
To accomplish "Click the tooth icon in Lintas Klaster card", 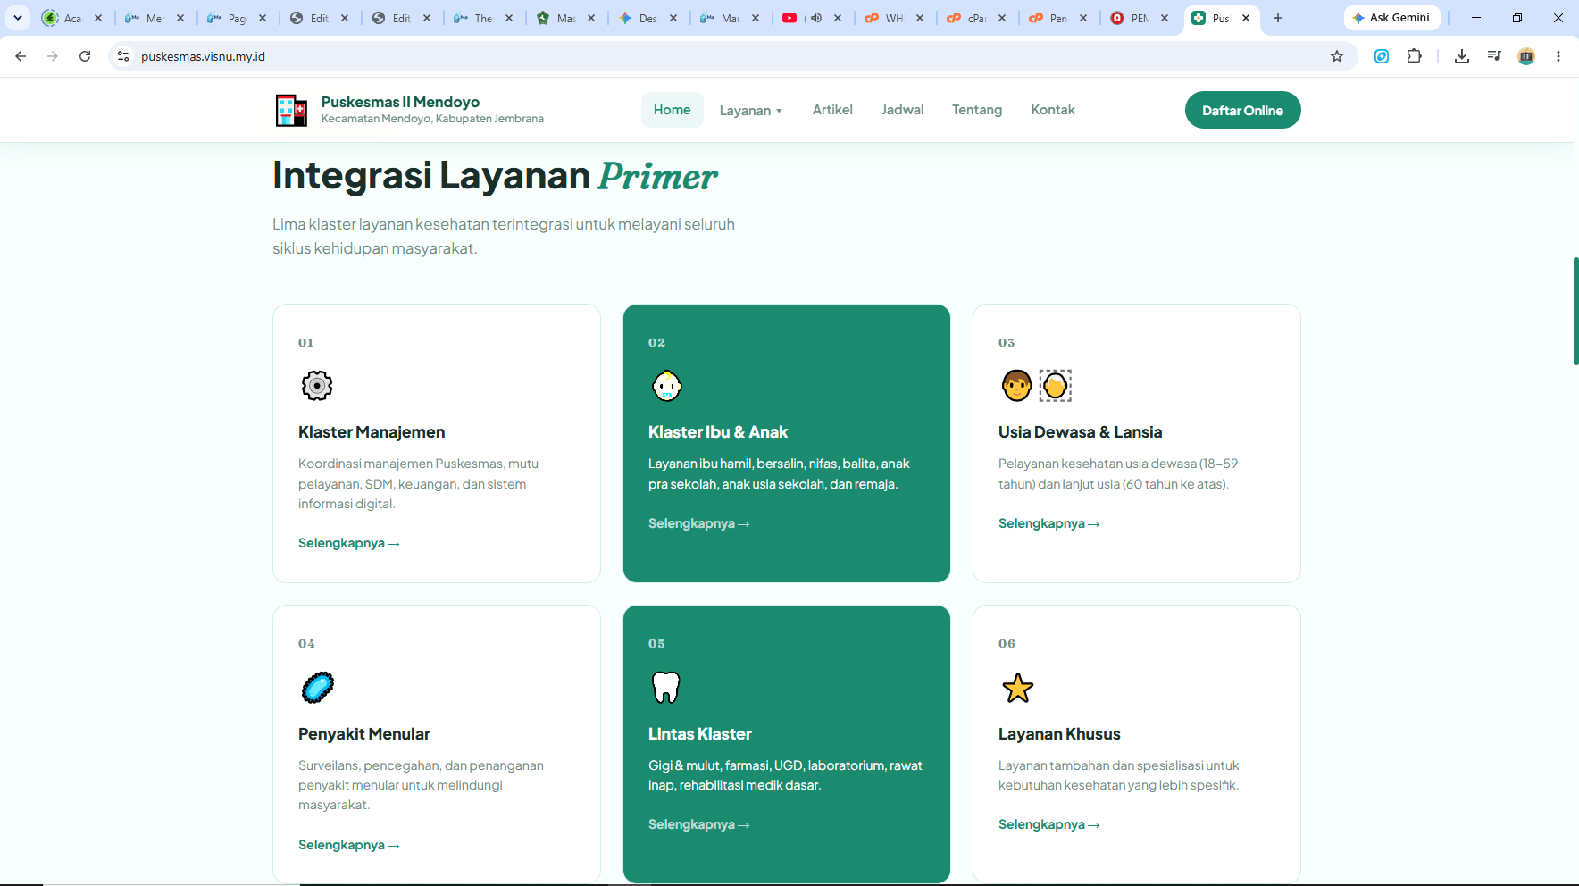I will click(x=666, y=688).
